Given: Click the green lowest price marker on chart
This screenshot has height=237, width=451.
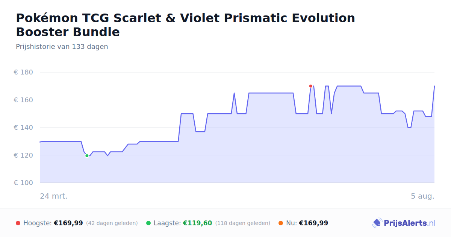Looking at the screenshot, I should pos(87,156).
